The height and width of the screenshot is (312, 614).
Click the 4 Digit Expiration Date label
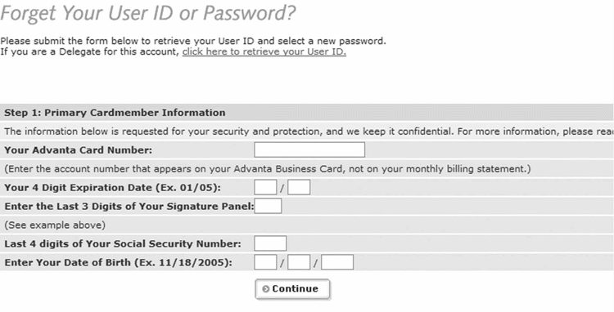tap(113, 188)
